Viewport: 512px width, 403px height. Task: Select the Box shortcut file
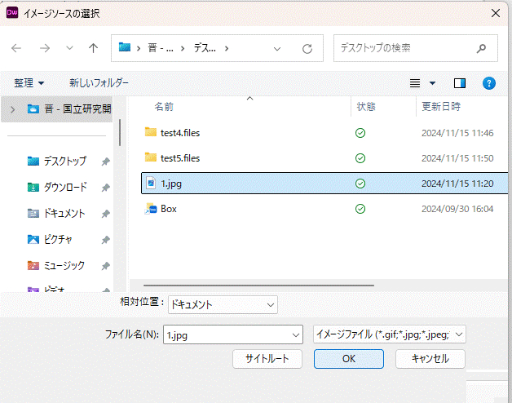pyautogui.click(x=168, y=209)
